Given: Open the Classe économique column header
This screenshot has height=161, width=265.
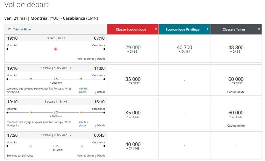Looking at the screenshot, I should pos(131,30).
